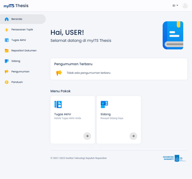Open the Panduan info icon

pos(7,82)
